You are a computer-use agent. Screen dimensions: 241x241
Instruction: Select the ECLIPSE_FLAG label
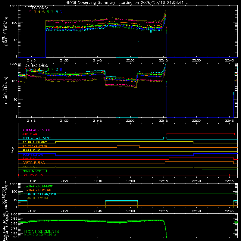pyautogui.click(x=33, y=155)
